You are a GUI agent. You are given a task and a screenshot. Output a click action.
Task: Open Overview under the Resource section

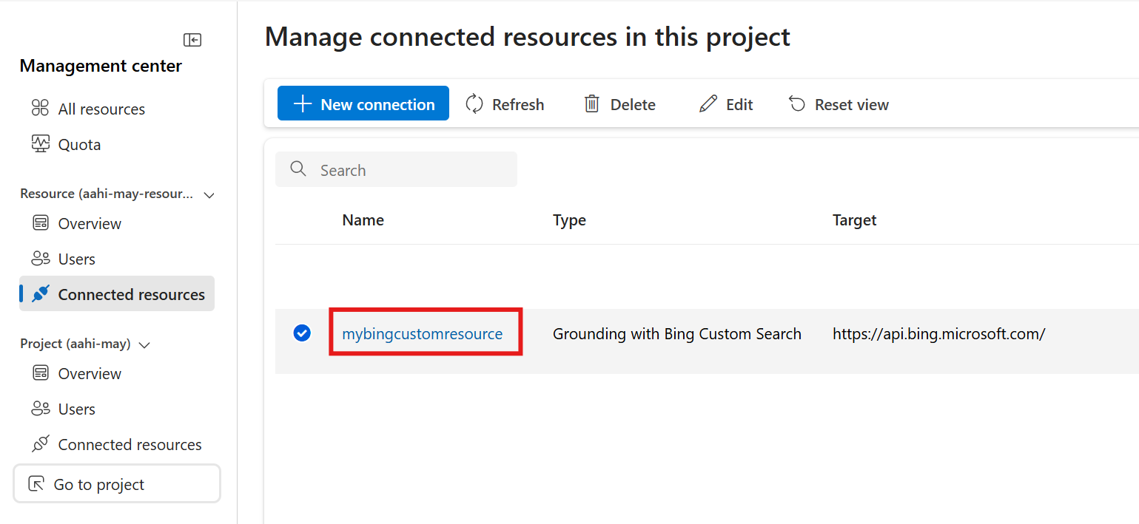click(x=89, y=223)
